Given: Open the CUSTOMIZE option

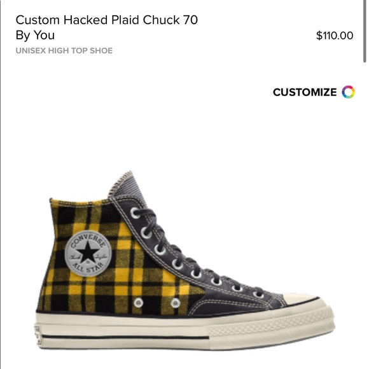Looking at the screenshot, I should coord(314,92).
